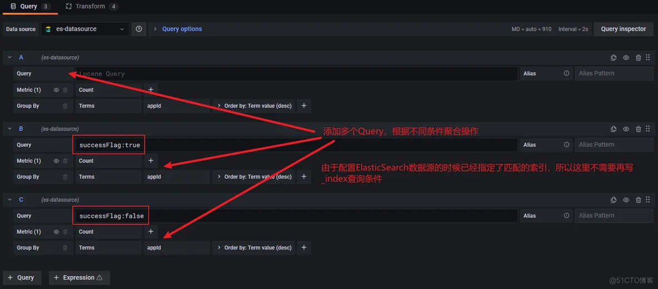The height and width of the screenshot is (289, 658).
Task: Duplicate query B
Action: pyautogui.click(x=613, y=129)
